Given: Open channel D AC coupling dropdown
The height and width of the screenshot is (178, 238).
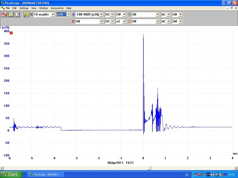Looking at the screenshot, I should click(x=168, y=21).
